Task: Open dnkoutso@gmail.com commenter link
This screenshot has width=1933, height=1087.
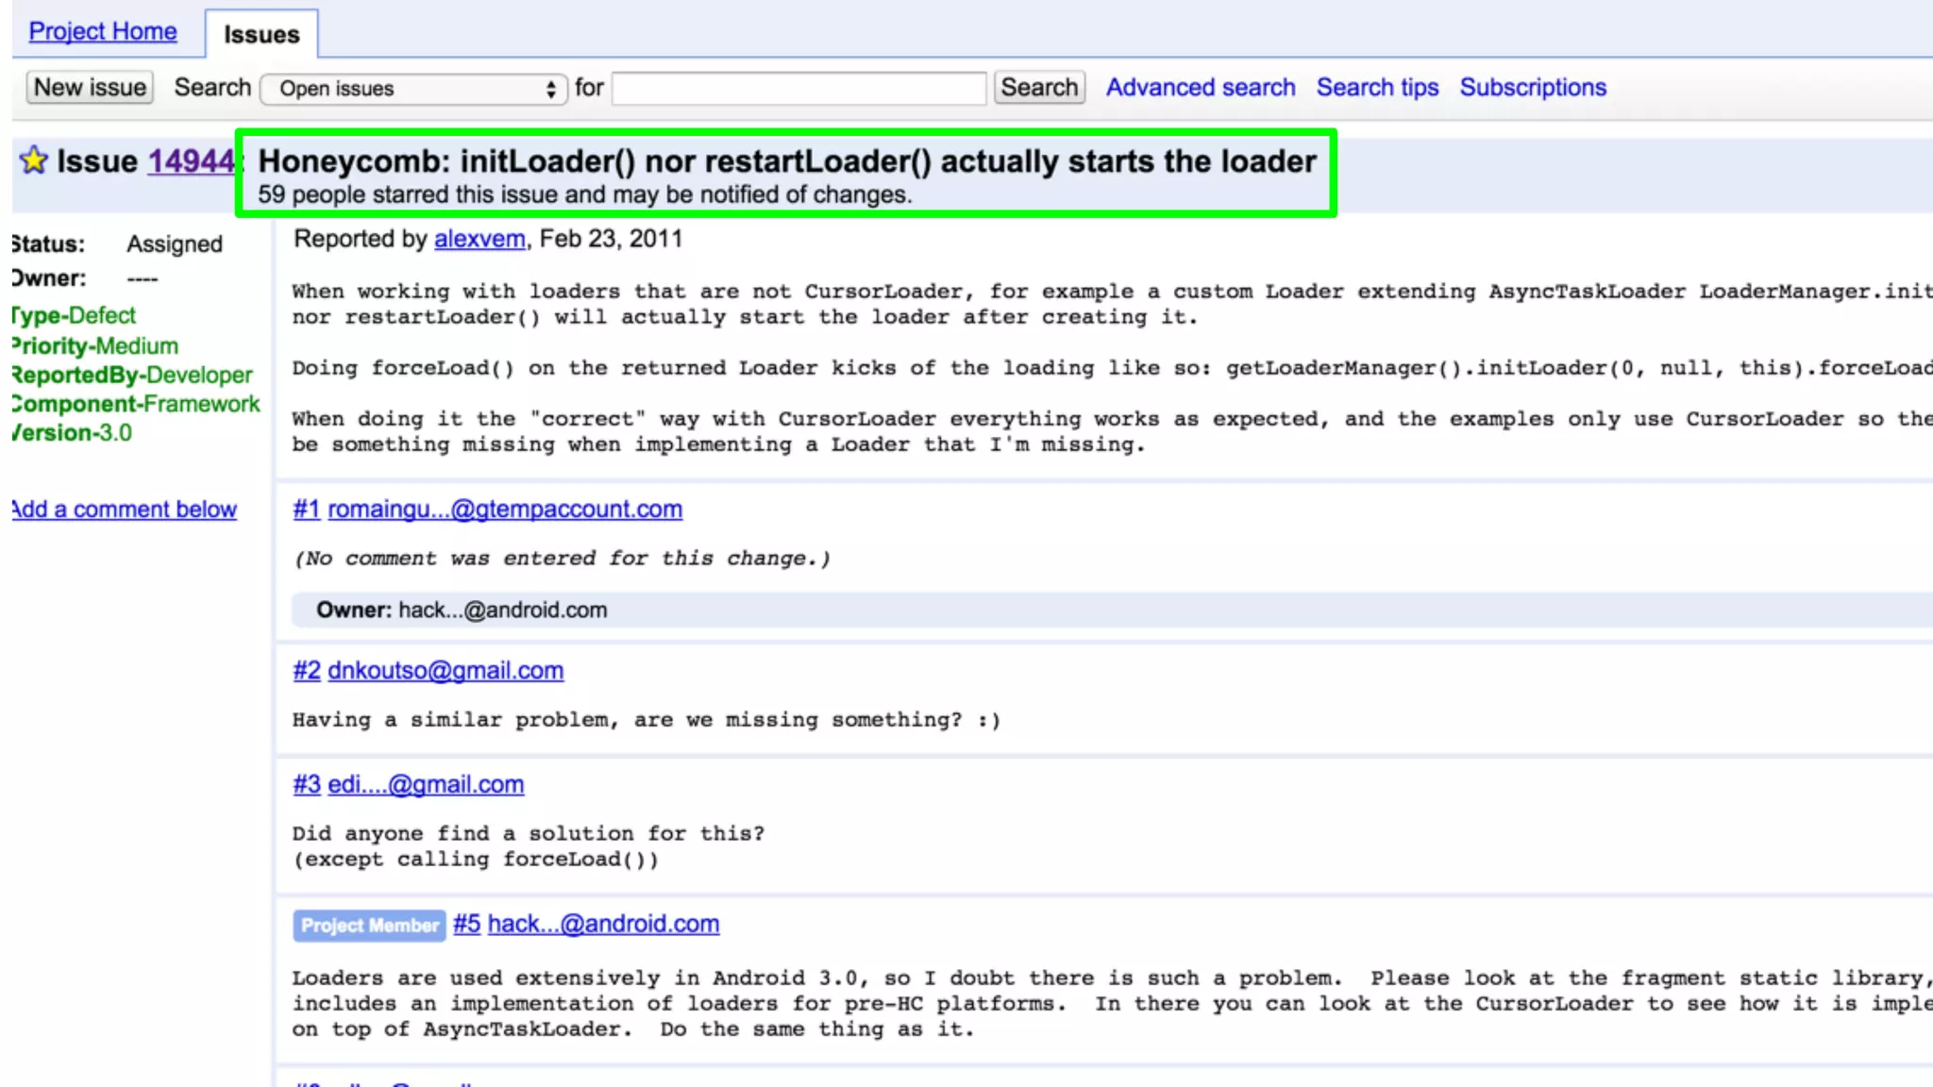Action: [x=445, y=671]
